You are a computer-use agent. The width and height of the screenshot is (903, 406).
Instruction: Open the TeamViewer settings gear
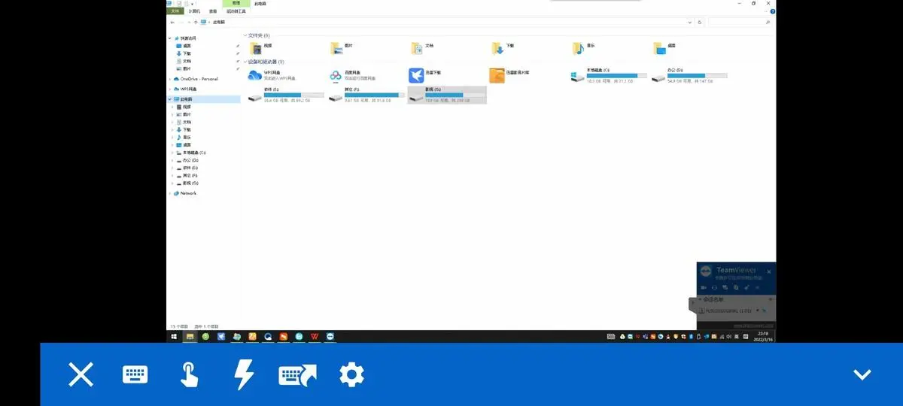351,374
